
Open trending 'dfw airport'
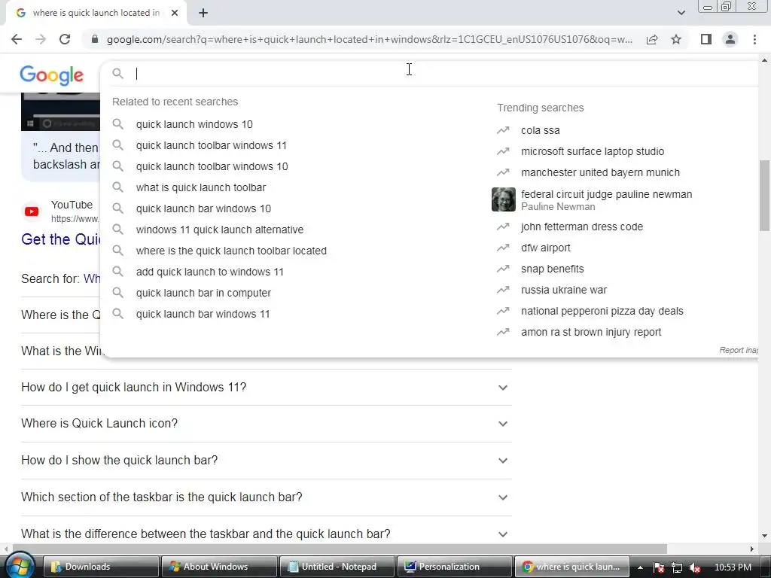[546, 248]
